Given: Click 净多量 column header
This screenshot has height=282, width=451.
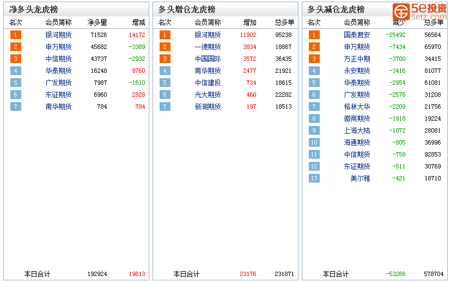Looking at the screenshot, I should [x=97, y=22].
